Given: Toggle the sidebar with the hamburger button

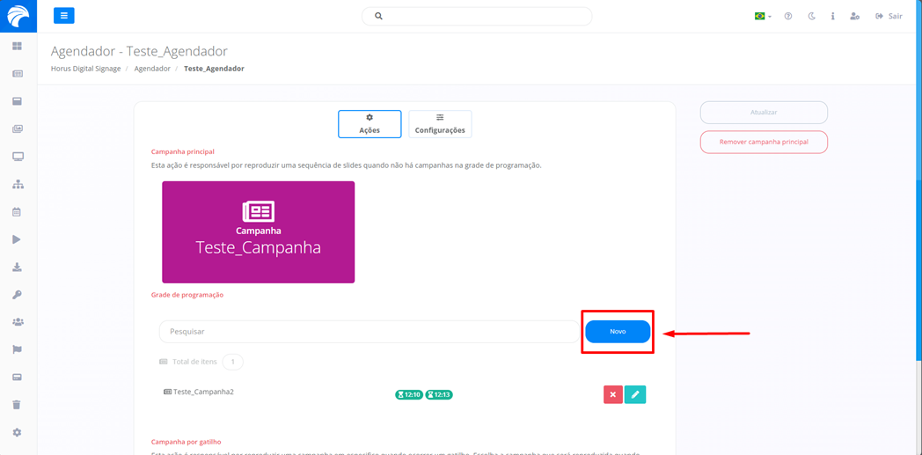Looking at the screenshot, I should (x=64, y=16).
